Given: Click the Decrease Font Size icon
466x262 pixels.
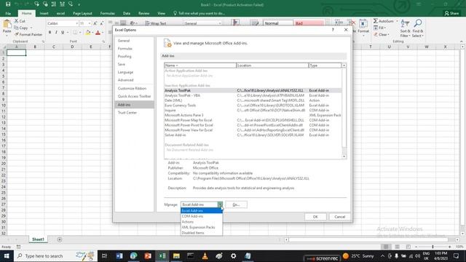Looking at the screenshot, I should (x=102, y=23).
